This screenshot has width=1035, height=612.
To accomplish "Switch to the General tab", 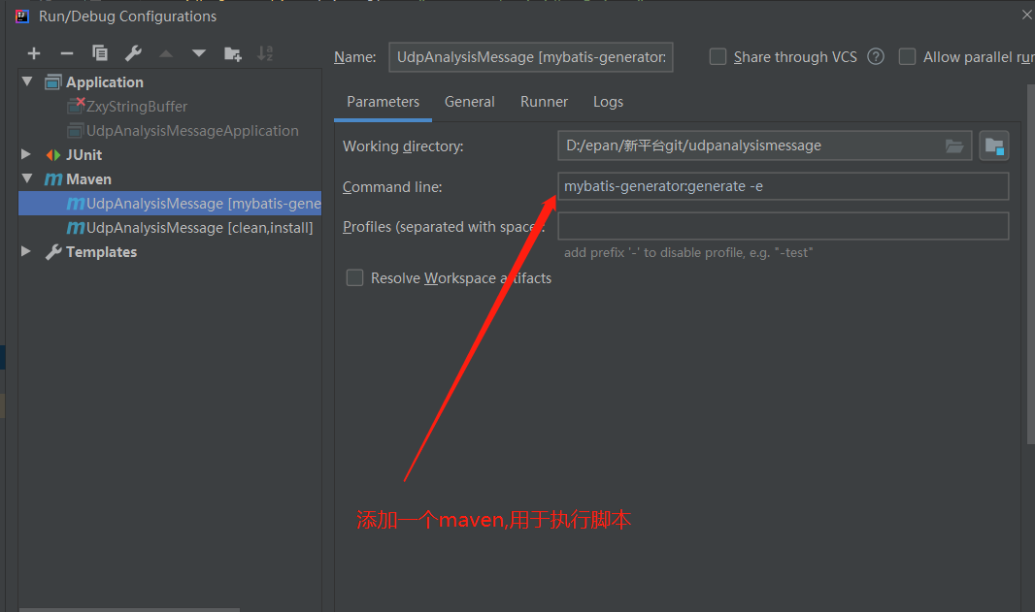I will 469,102.
